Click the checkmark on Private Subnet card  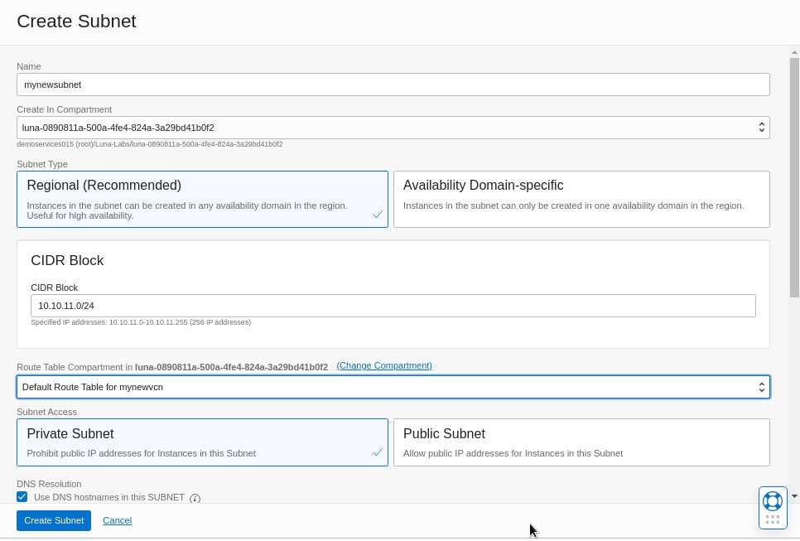(x=378, y=452)
